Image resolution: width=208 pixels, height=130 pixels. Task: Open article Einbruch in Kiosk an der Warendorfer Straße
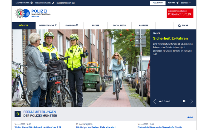pyautogui.click(x=160, y=127)
